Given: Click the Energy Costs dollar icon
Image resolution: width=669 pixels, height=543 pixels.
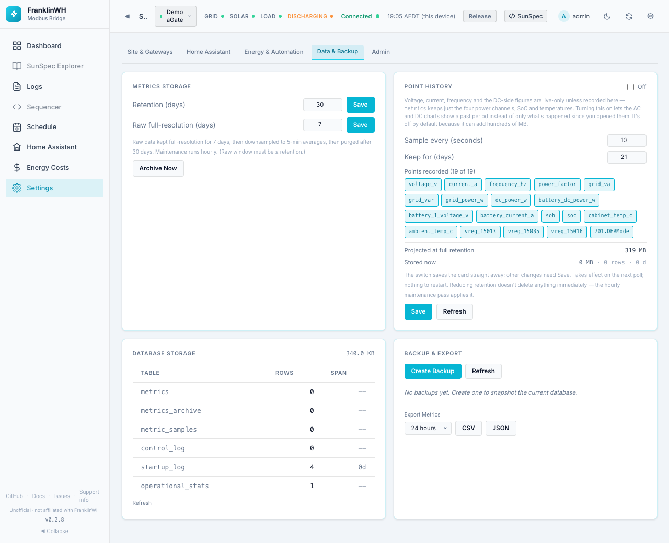Looking at the screenshot, I should coord(17,168).
